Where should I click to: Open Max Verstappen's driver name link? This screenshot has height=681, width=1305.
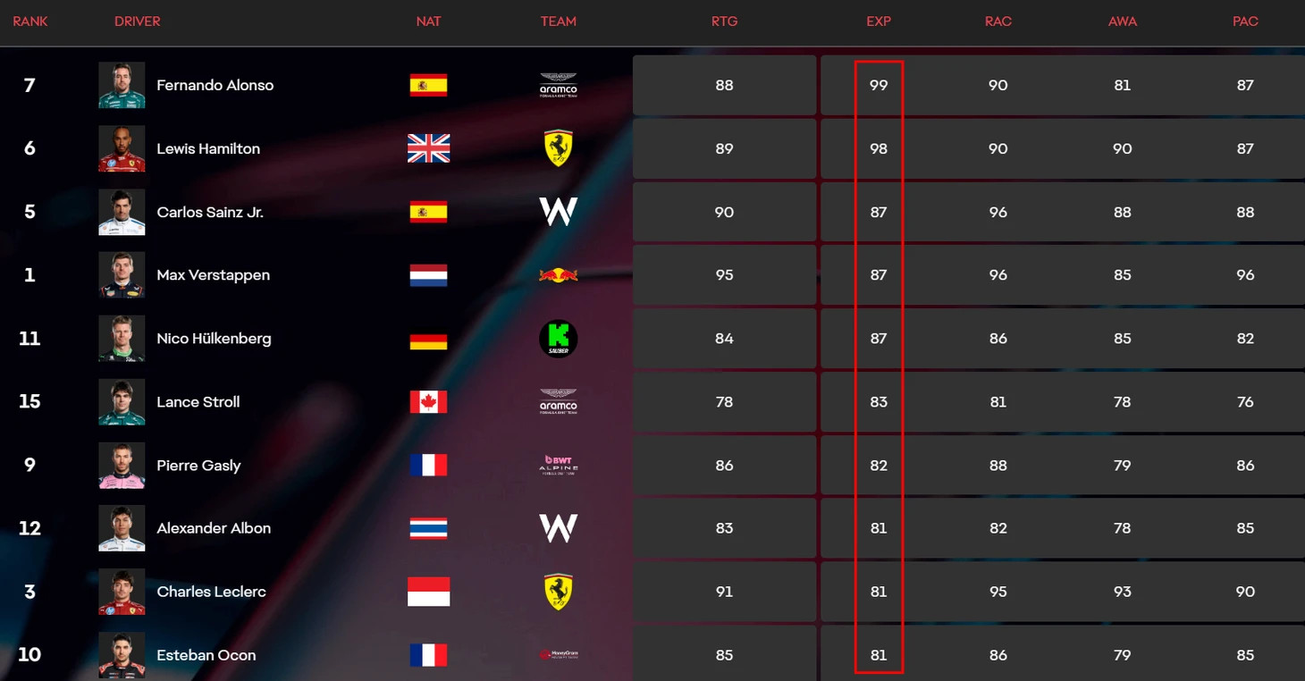[213, 275]
